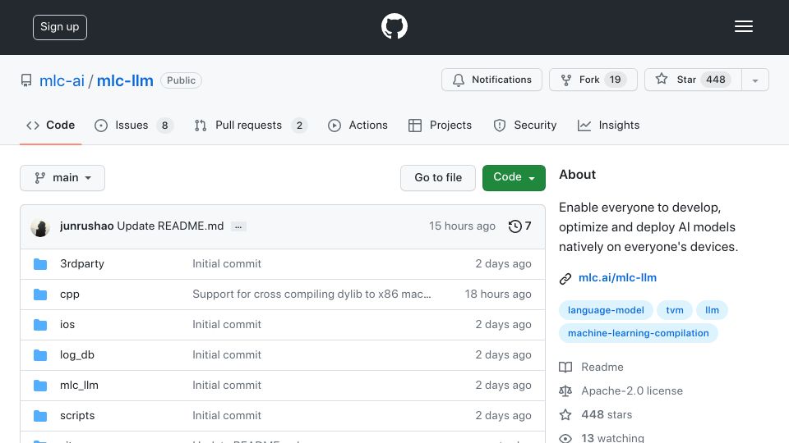Click the mlc_llm folder icon
Screen dimensions: 789x443
click(x=40, y=386)
